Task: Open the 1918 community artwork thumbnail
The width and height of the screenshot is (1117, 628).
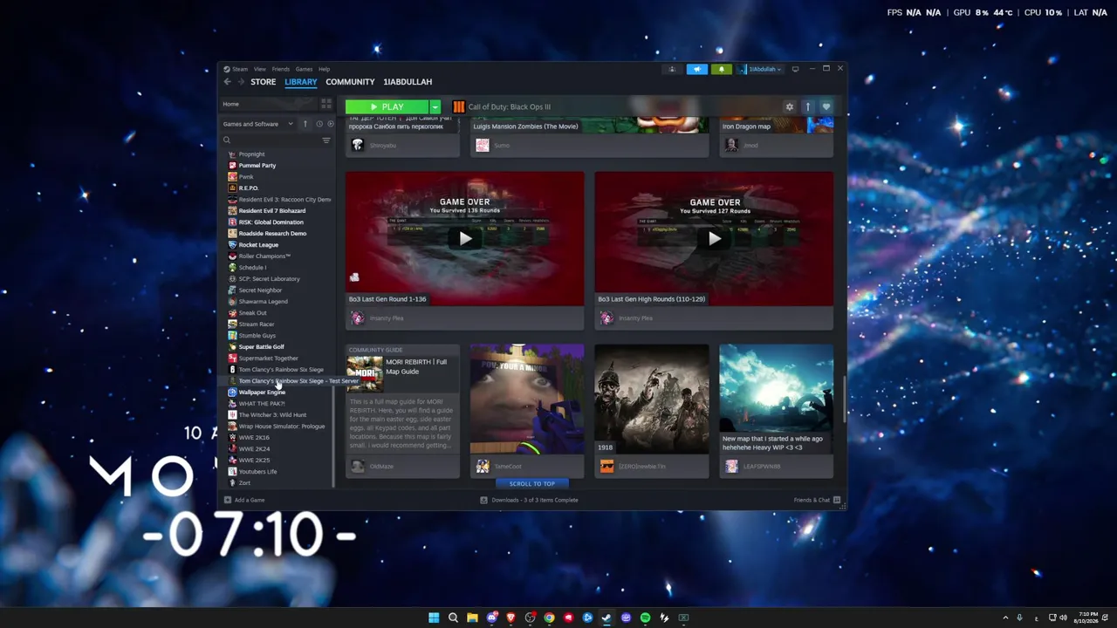Action: click(x=652, y=399)
